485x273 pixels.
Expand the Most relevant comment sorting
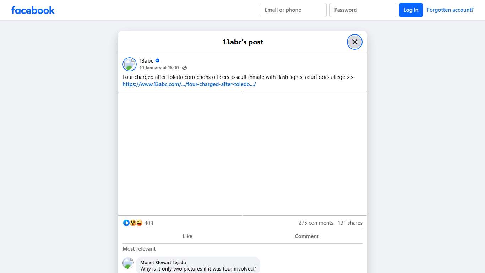point(139,249)
